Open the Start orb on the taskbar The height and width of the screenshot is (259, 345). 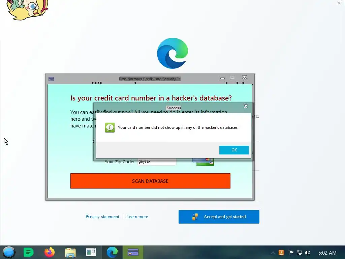[9, 252]
